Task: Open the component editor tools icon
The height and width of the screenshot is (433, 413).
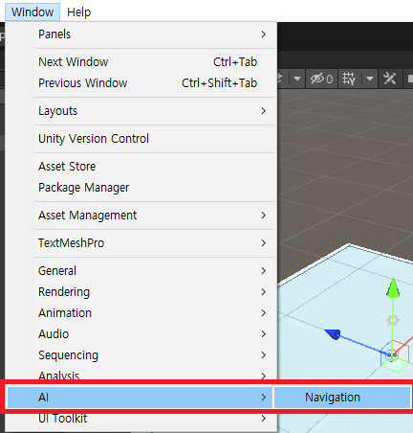Action: click(389, 79)
